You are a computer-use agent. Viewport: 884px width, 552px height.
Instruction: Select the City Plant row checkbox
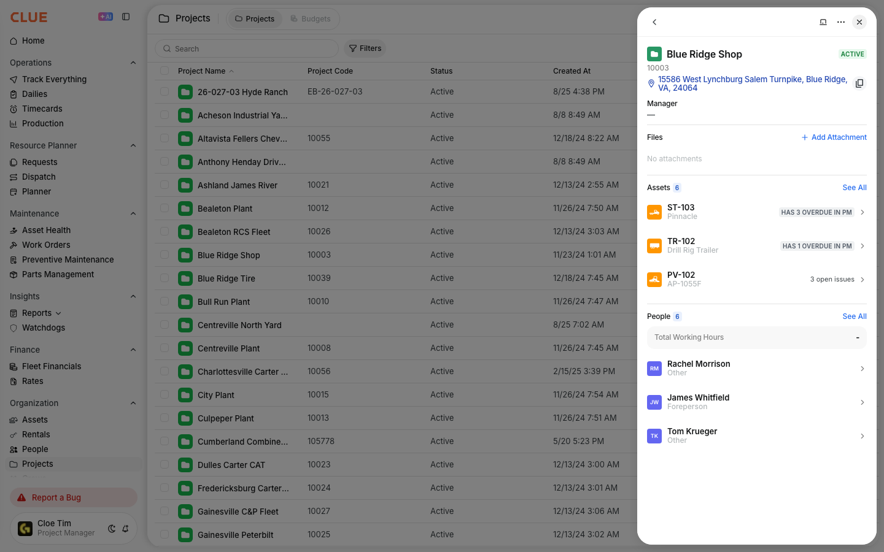165,394
